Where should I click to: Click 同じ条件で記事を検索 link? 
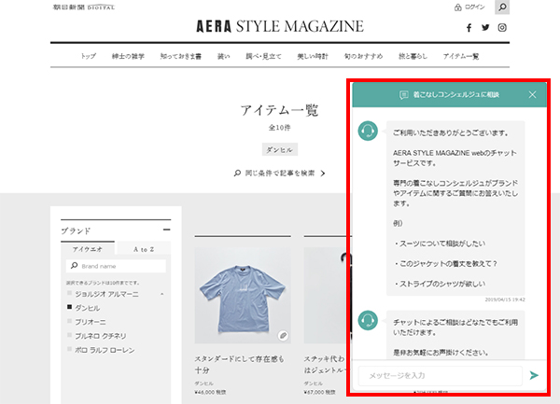pyautogui.click(x=280, y=174)
